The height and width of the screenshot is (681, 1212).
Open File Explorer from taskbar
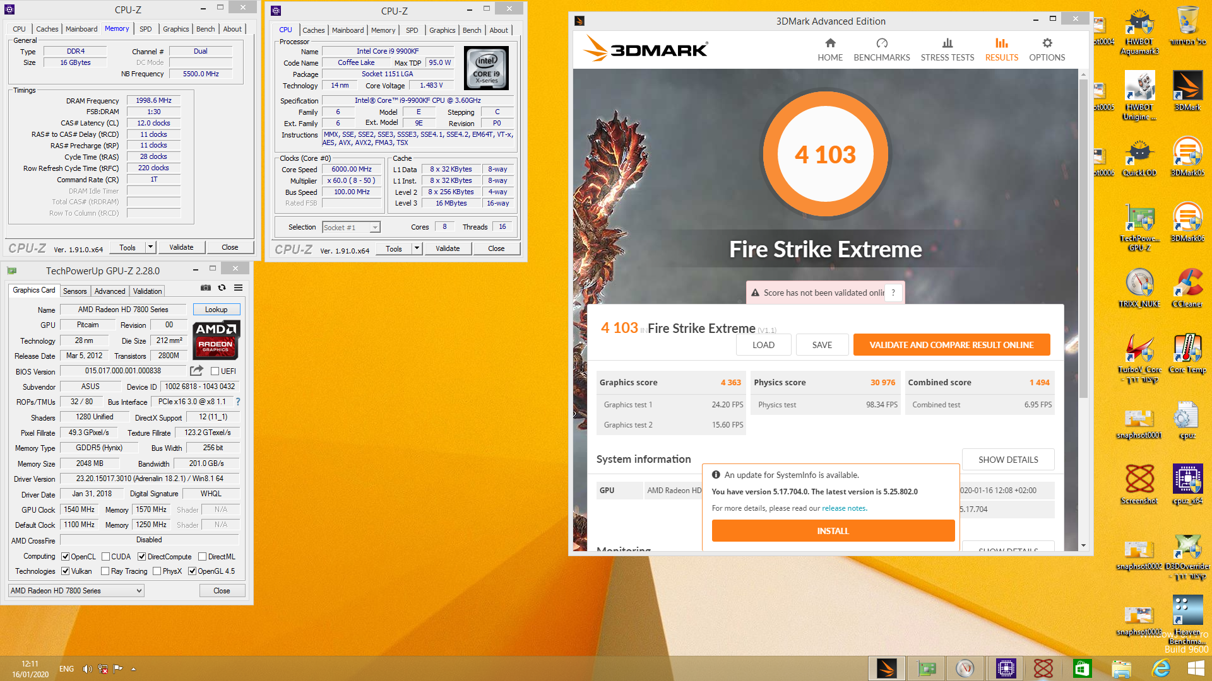(x=1121, y=668)
